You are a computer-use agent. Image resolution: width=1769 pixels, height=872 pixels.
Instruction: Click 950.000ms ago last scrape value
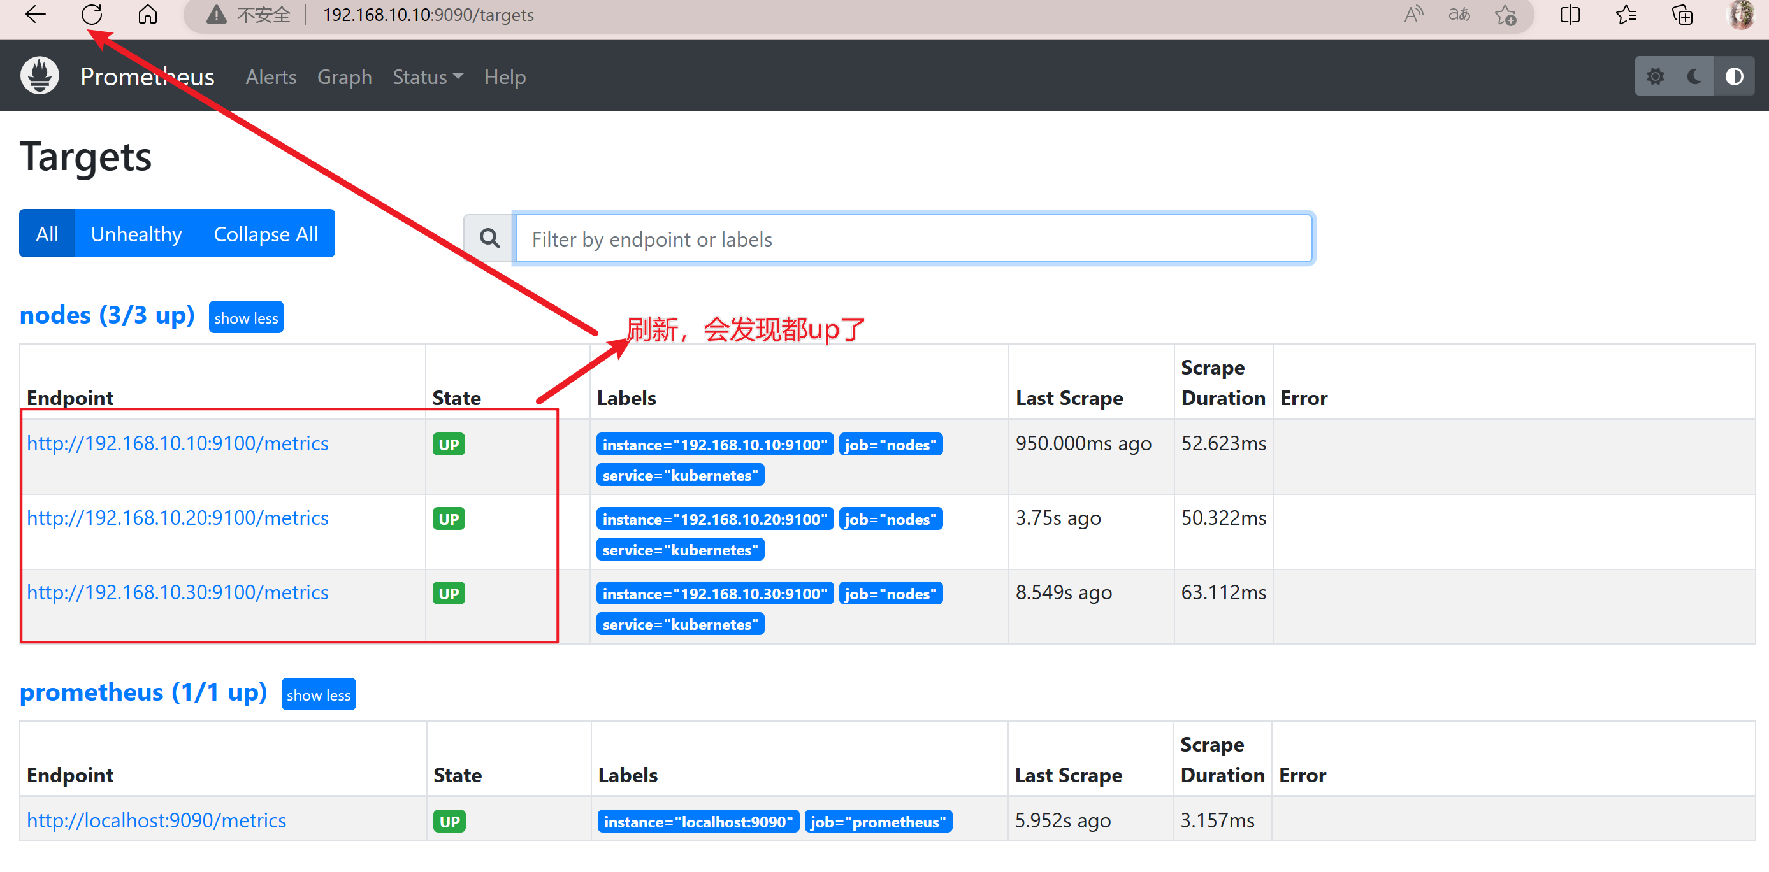point(1083,443)
